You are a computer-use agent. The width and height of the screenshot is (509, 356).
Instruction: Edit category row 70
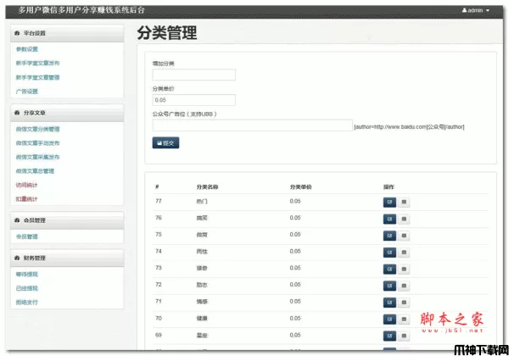390,318
